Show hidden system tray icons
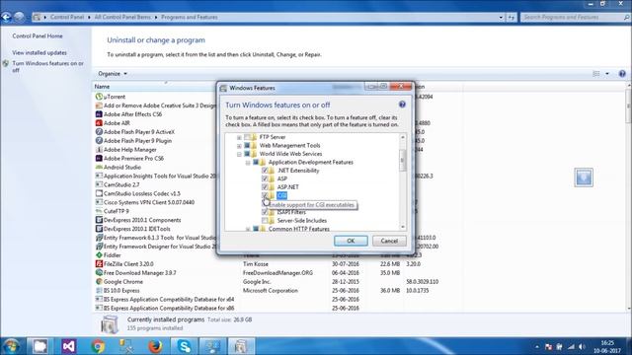 click(x=537, y=346)
